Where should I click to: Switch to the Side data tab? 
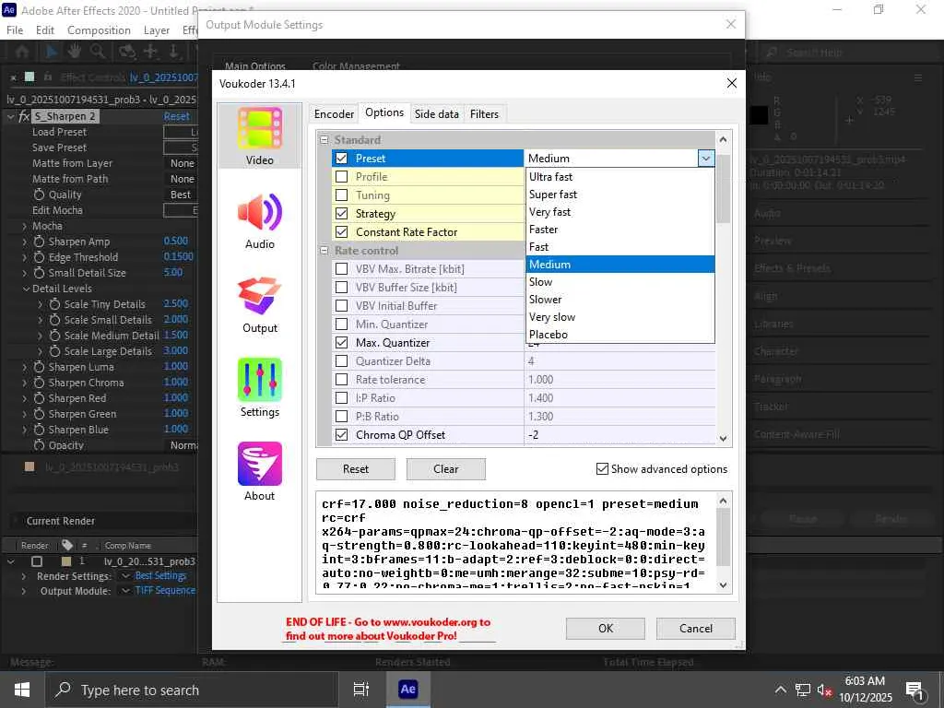tap(436, 113)
